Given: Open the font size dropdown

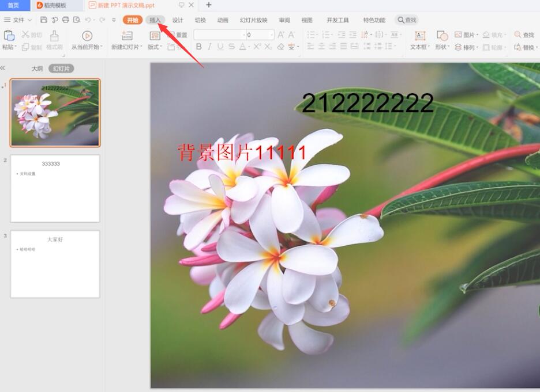Looking at the screenshot, I should point(272,35).
